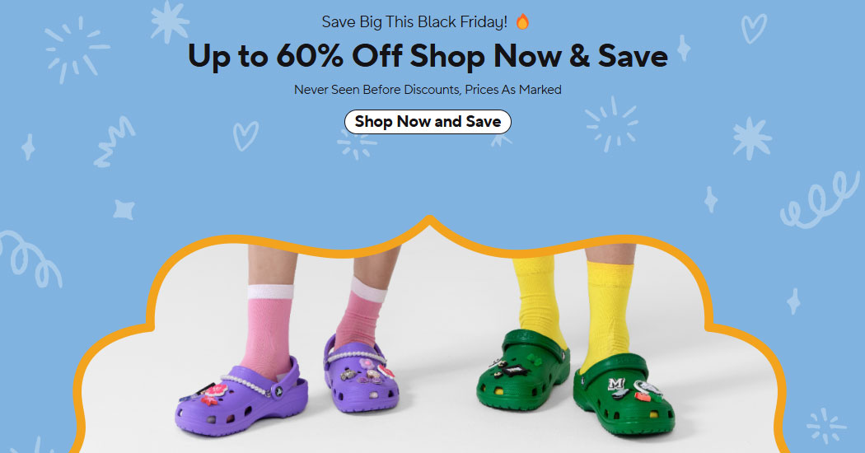Click the pink flower charm on purple clog
The image size is (865, 453).
[215, 390]
